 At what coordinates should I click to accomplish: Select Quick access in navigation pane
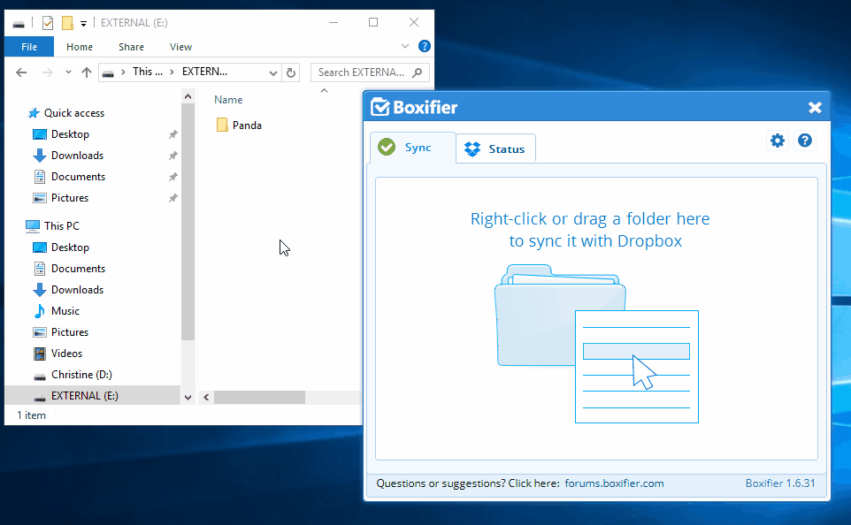74,113
